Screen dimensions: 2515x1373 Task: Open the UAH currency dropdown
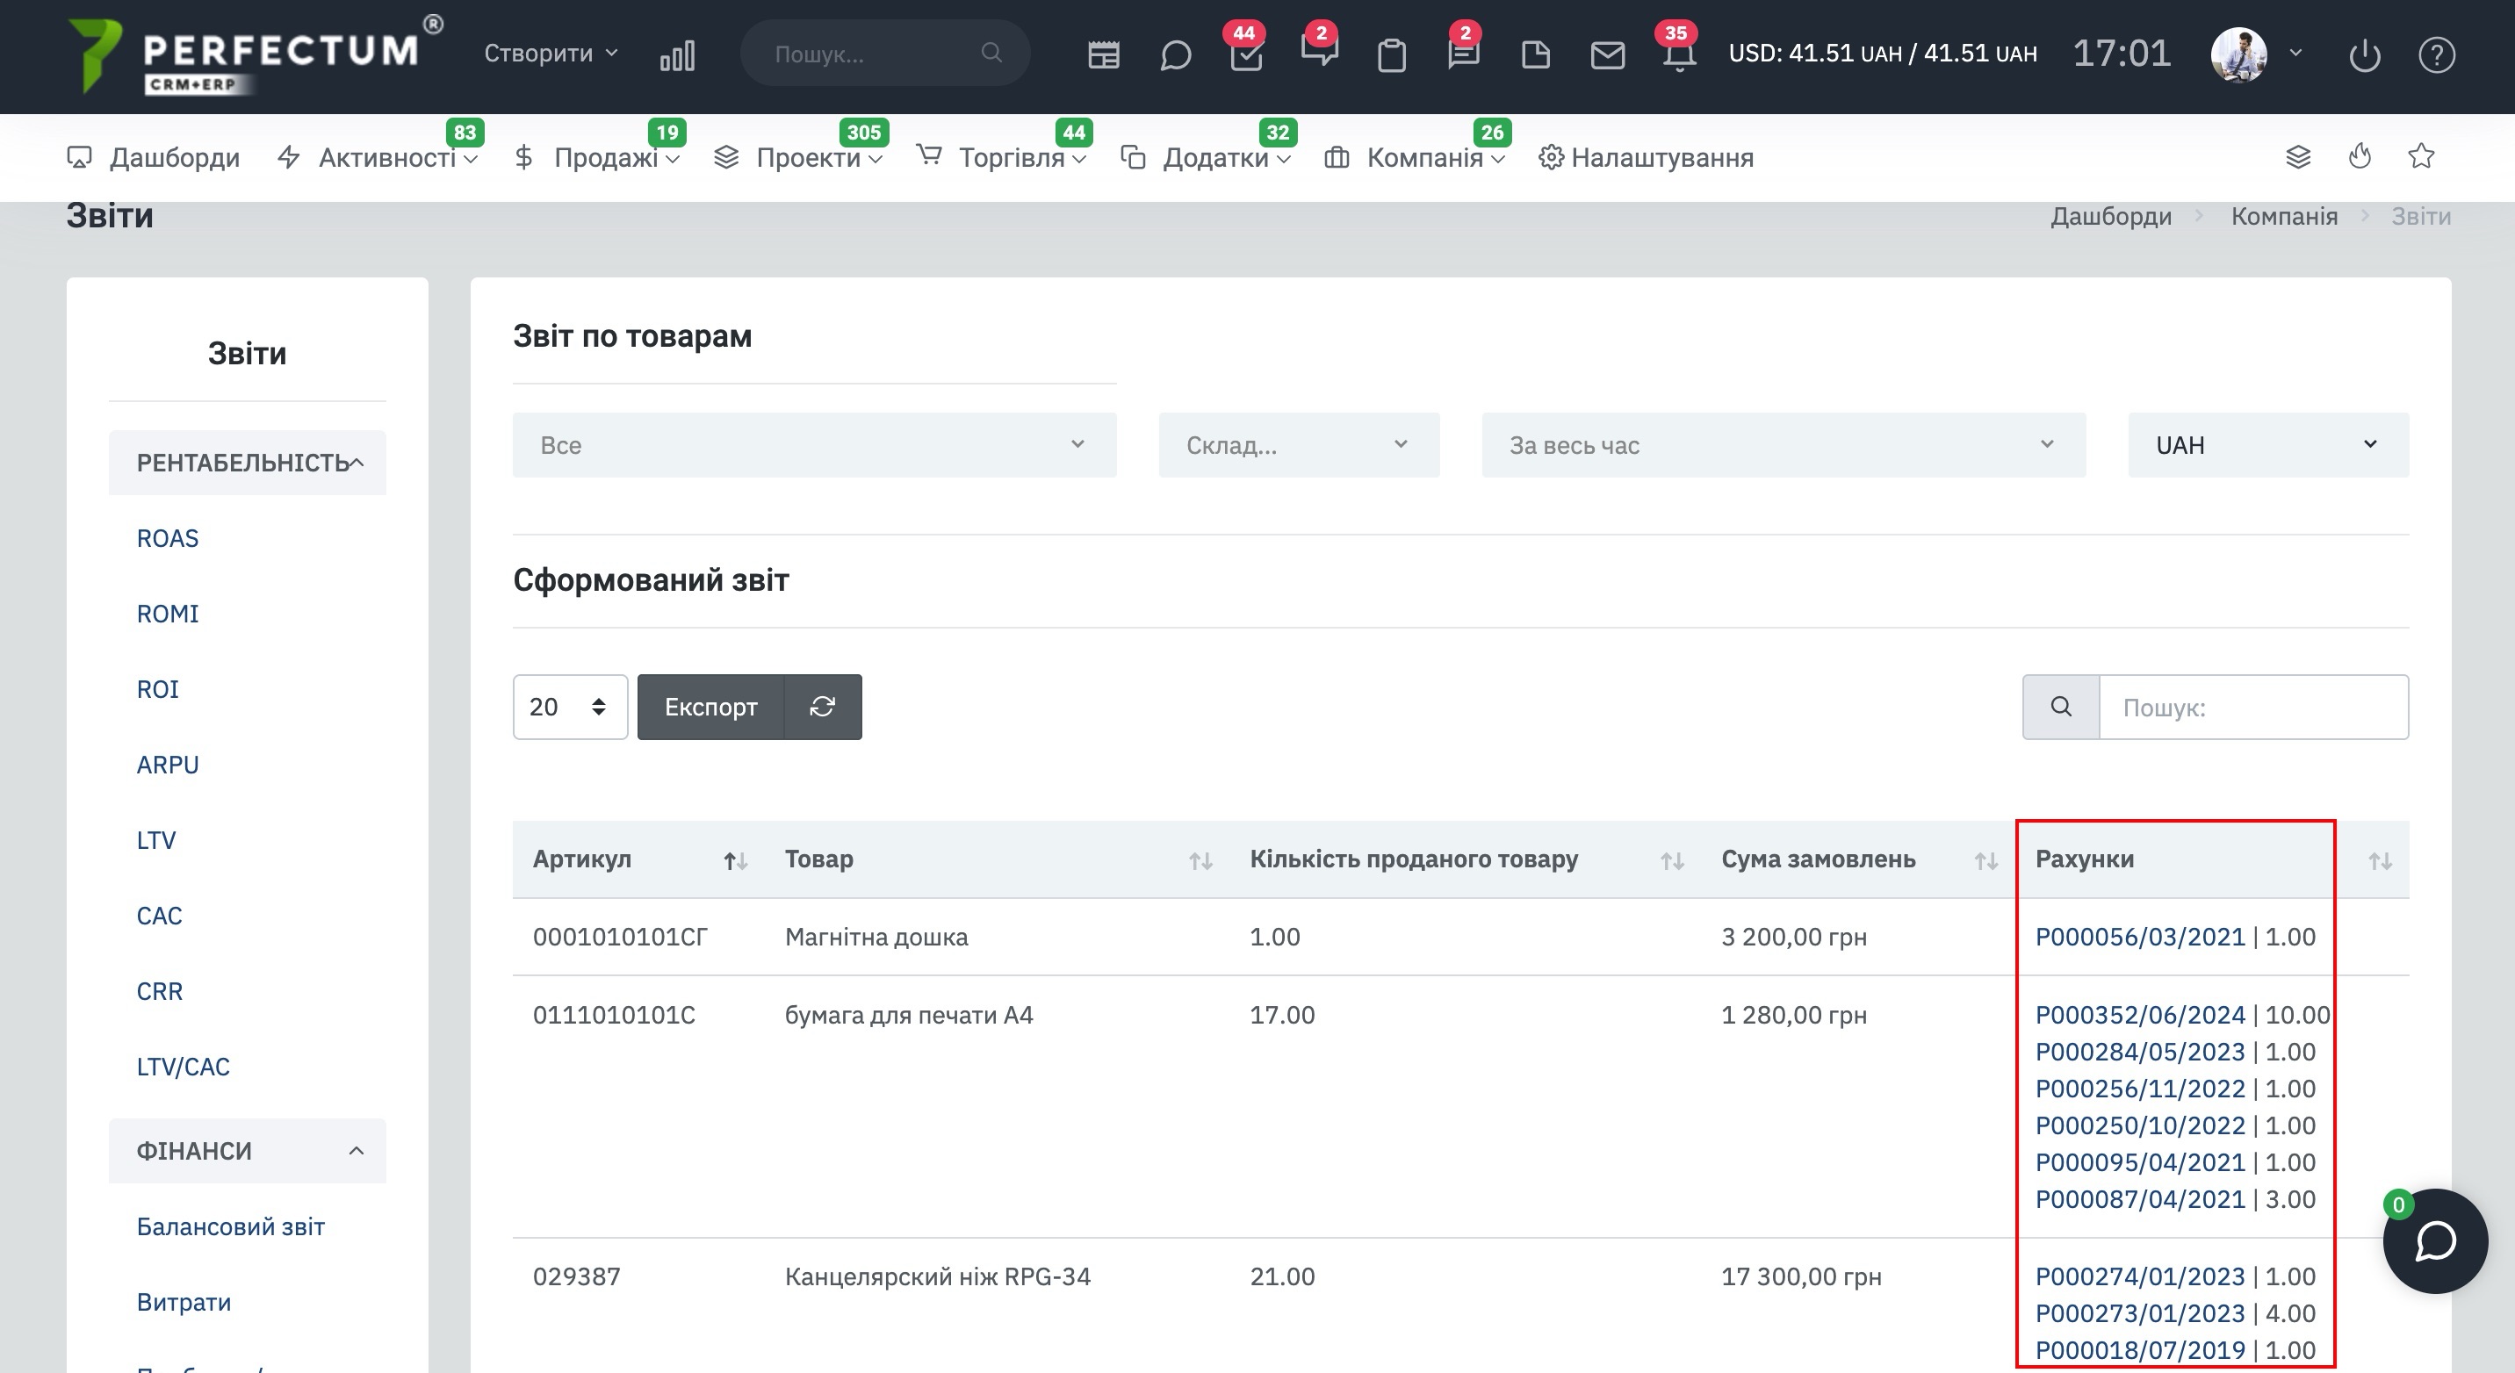[2267, 445]
